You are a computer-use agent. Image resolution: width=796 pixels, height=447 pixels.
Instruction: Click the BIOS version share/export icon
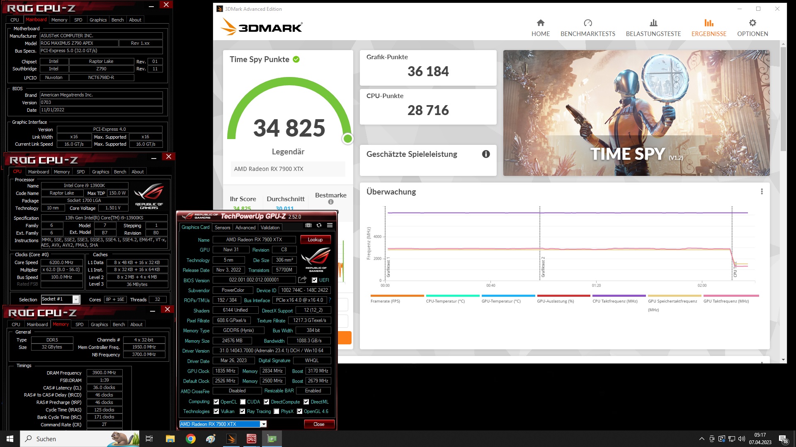[302, 280]
